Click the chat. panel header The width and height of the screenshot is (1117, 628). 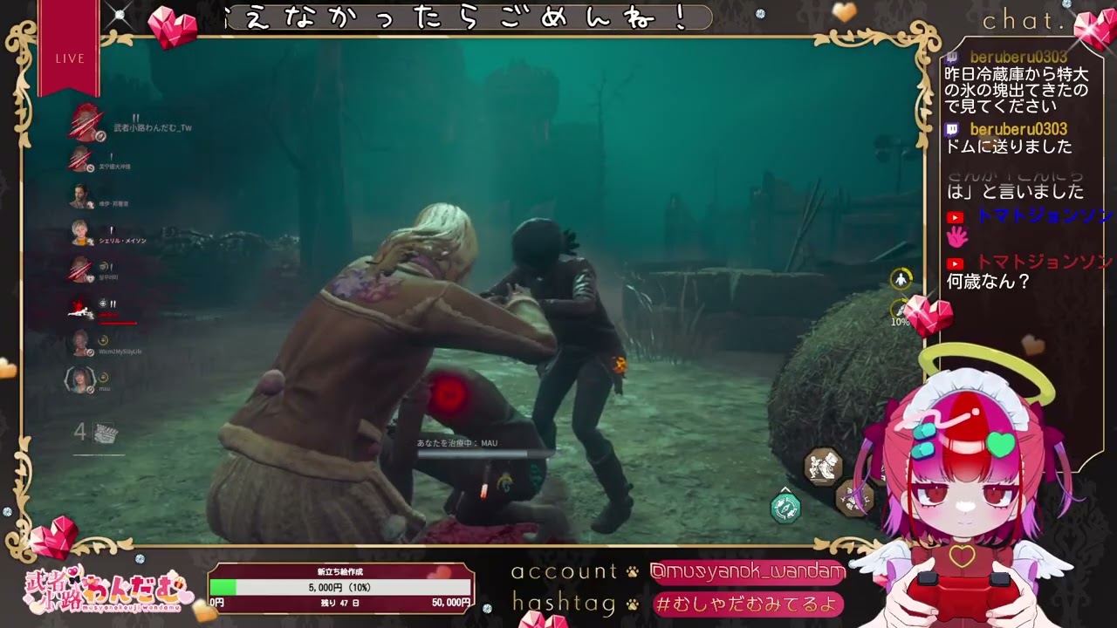click(x=1024, y=21)
